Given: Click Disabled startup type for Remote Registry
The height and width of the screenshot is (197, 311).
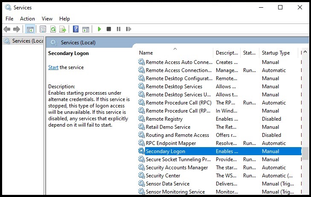Looking at the screenshot, I should [x=271, y=119].
